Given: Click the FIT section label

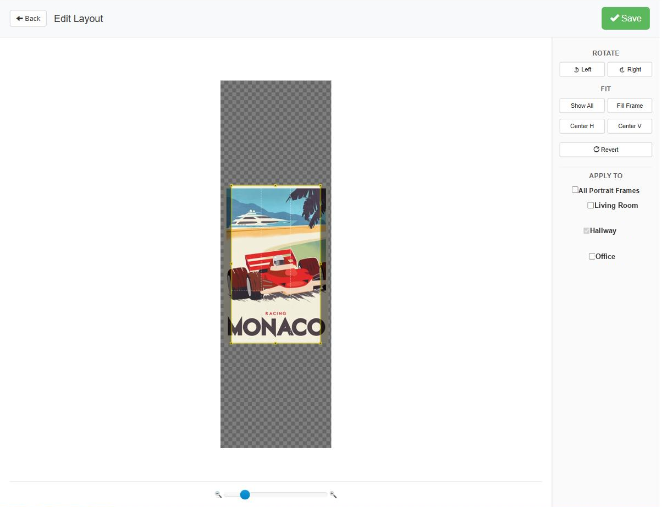Looking at the screenshot, I should click(606, 89).
